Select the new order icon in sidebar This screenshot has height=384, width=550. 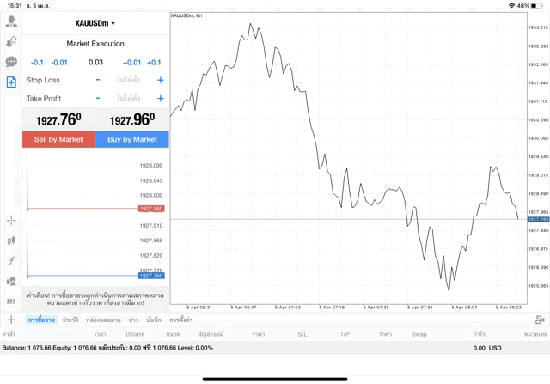coord(11,82)
